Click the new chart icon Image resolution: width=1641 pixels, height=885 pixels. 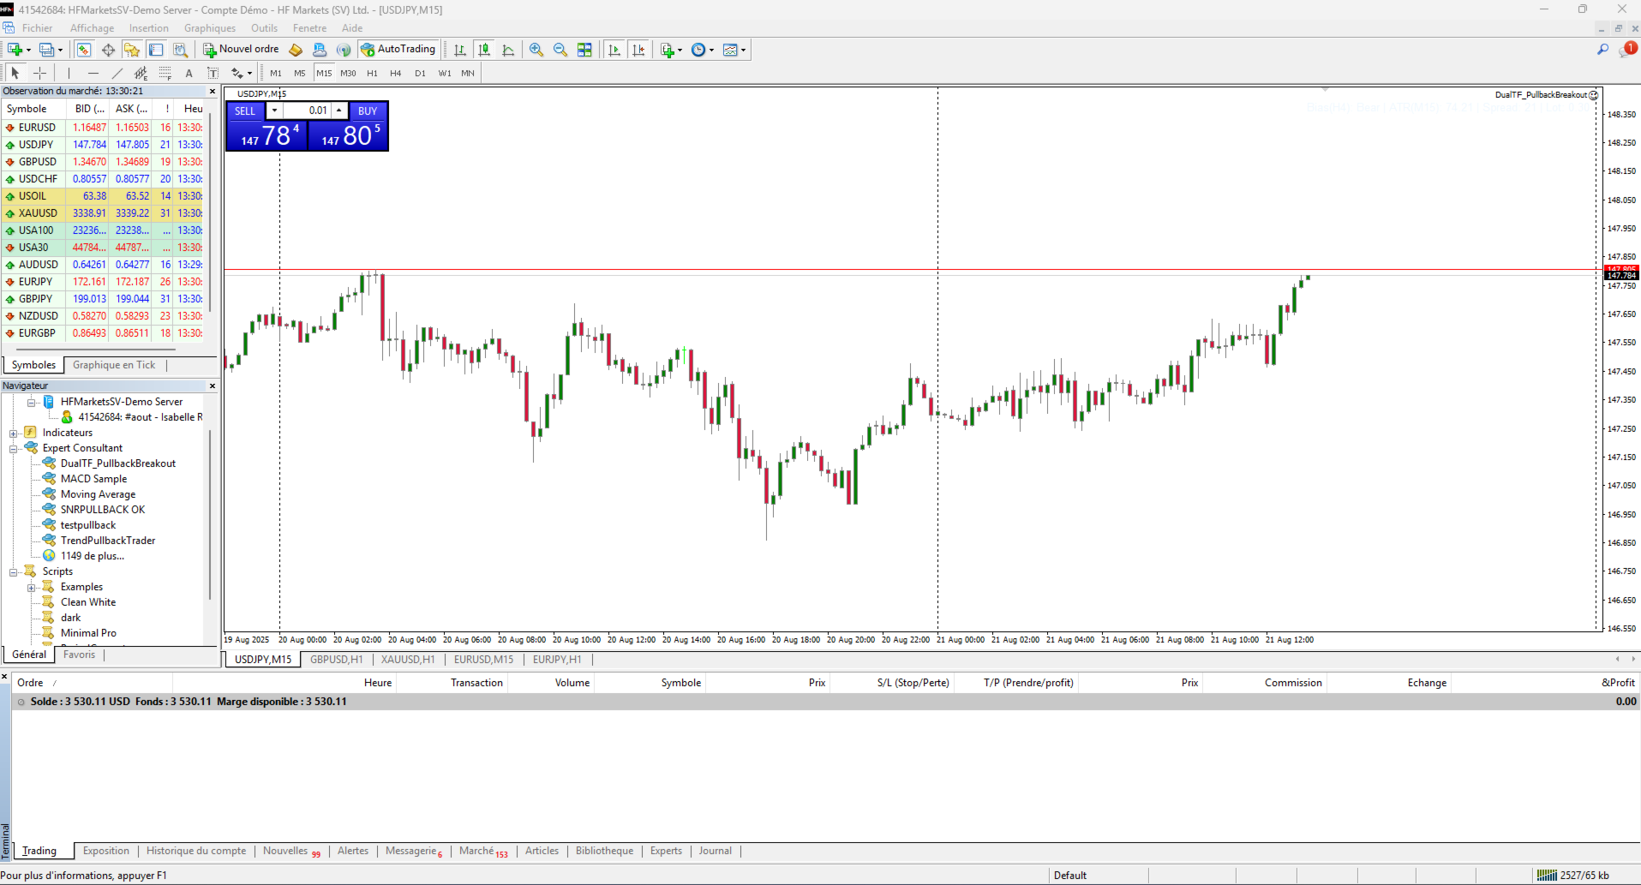pos(15,50)
